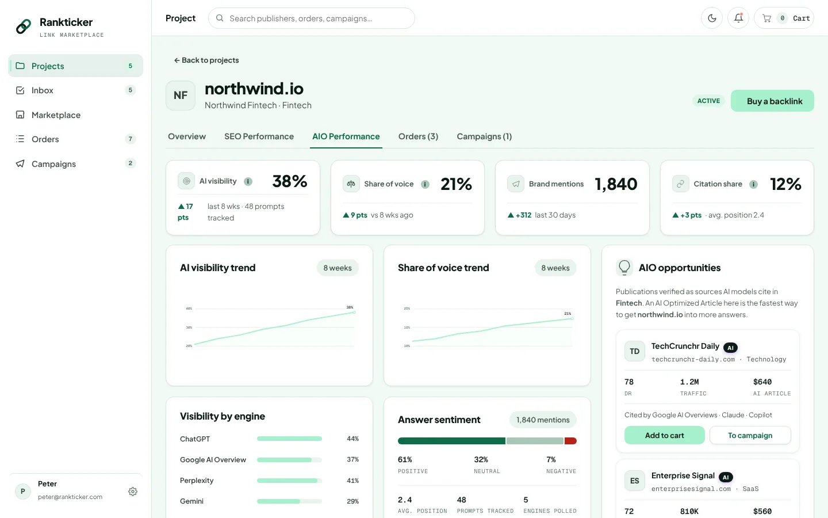The width and height of the screenshot is (828, 518).
Task: Focus the search publishers input field
Action: [312, 18]
